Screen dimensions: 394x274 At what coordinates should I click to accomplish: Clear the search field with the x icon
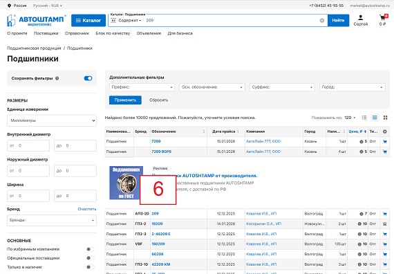(321, 20)
